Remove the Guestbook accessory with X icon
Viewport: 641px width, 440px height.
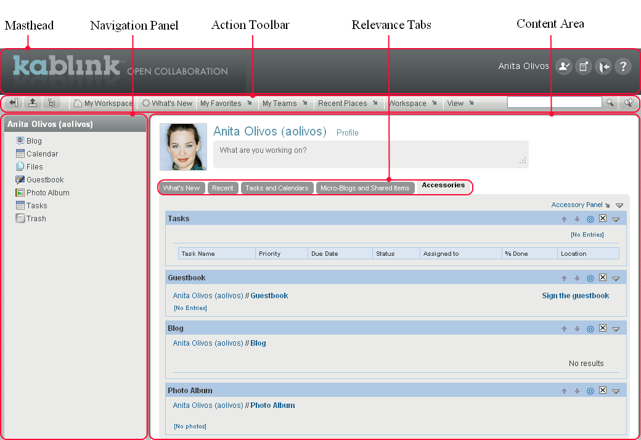(x=603, y=278)
